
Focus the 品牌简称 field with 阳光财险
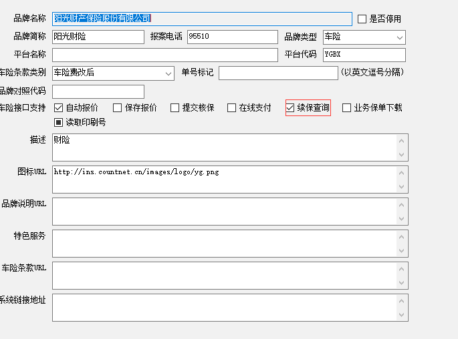click(x=98, y=37)
